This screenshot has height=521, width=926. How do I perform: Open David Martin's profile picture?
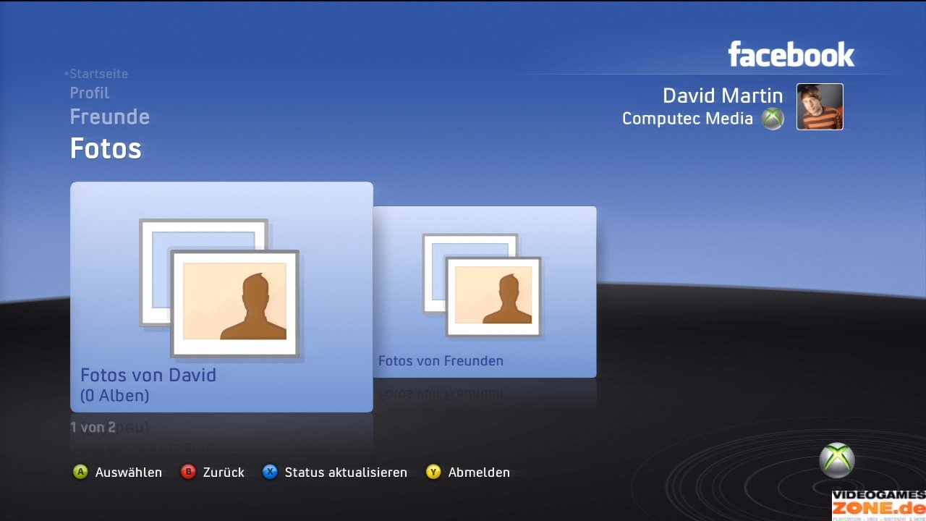click(x=820, y=106)
